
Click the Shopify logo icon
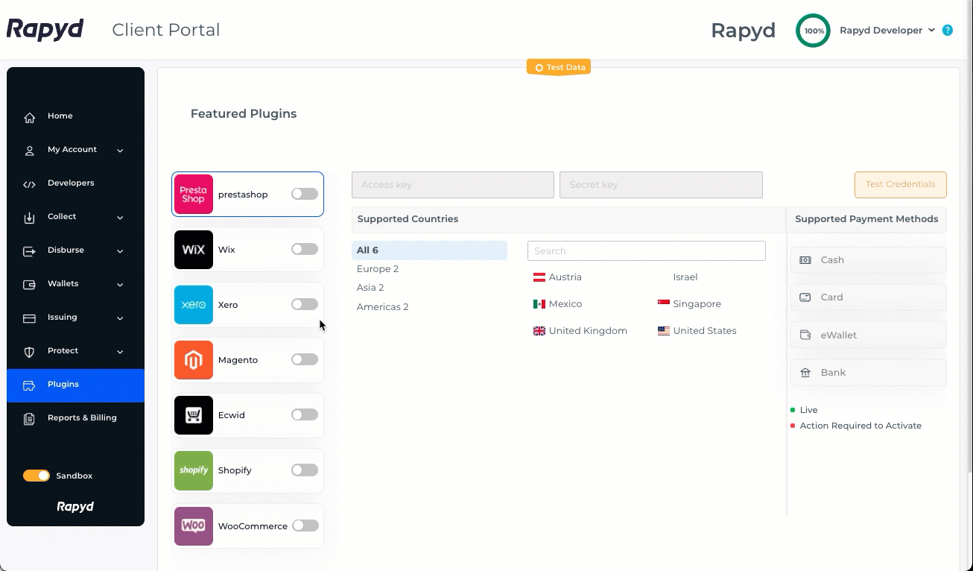[x=194, y=470]
